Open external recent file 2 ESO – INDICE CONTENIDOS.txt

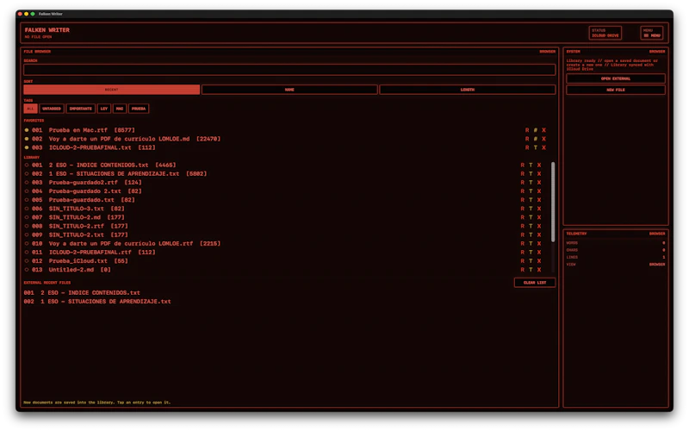(82, 293)
